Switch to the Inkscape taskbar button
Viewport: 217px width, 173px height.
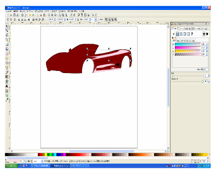pos(60,166)
